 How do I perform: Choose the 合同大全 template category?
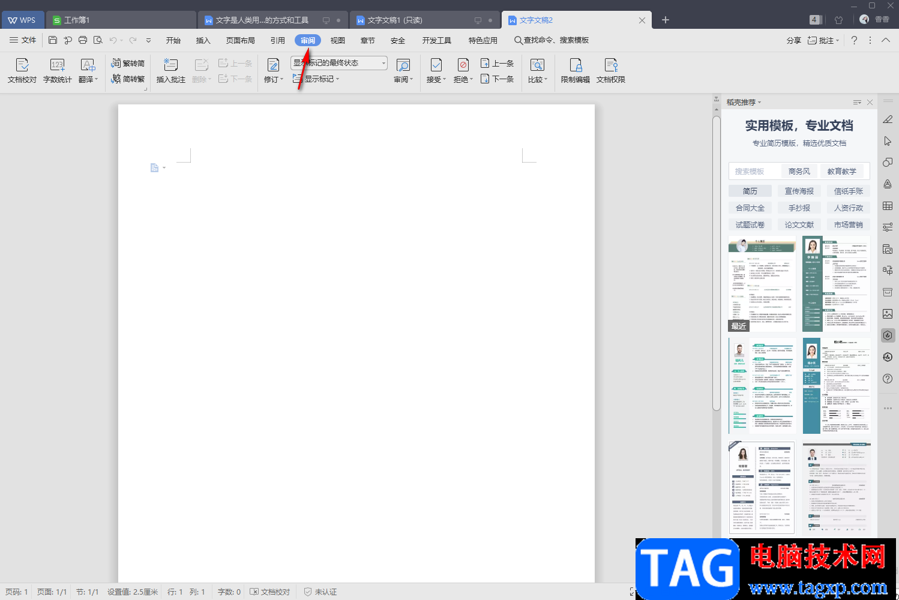[750, 208]
